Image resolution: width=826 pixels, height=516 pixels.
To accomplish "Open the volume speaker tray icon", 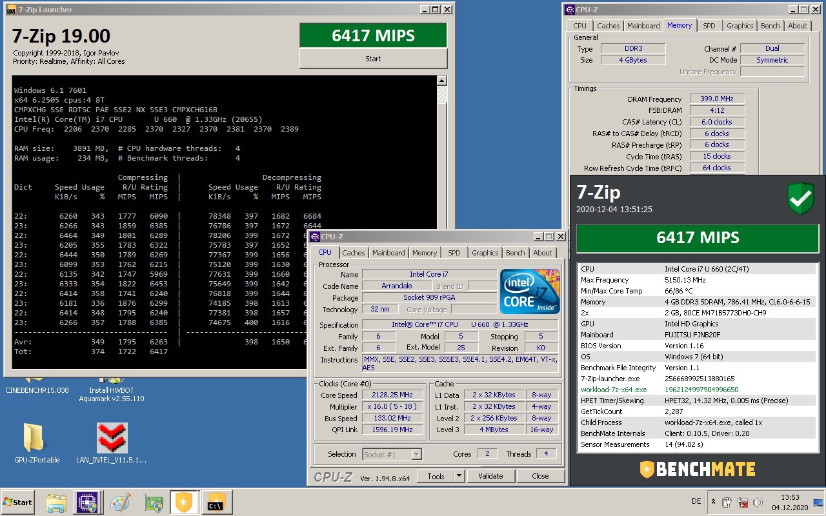I will [x=758, y=502].
